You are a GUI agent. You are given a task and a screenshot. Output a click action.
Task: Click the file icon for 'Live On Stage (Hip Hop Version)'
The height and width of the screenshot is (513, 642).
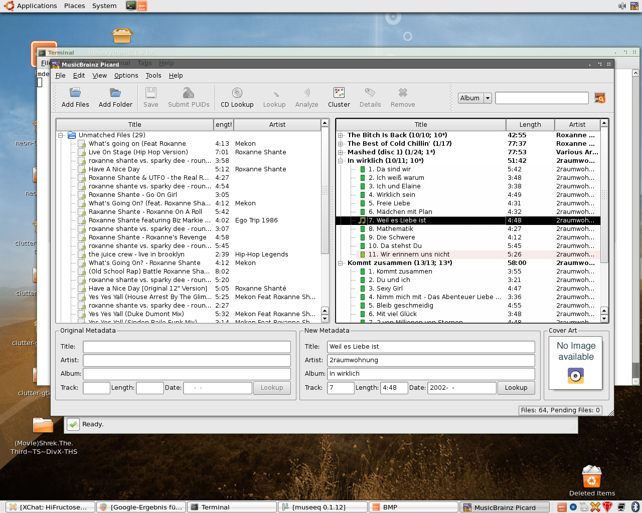click(x=82, y=152)
